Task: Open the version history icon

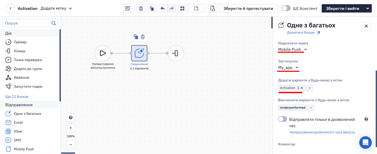Action: (x=212, y=8)
